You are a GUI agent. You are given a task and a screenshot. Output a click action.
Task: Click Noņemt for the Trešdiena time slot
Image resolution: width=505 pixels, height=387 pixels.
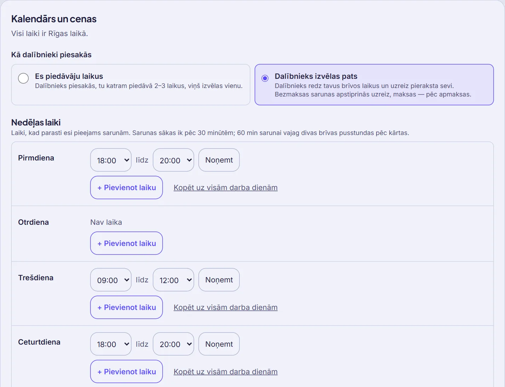pos(219,280)
